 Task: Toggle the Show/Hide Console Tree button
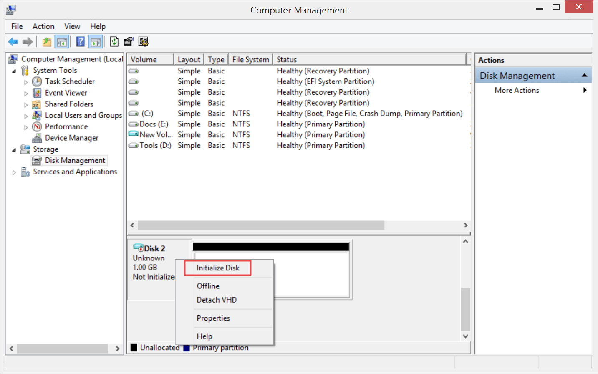pyautogui.click(x=62, y=42)
